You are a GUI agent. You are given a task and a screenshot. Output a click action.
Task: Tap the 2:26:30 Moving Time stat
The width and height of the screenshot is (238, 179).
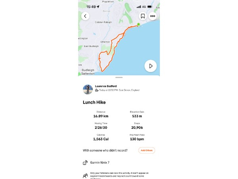point(101,127)
